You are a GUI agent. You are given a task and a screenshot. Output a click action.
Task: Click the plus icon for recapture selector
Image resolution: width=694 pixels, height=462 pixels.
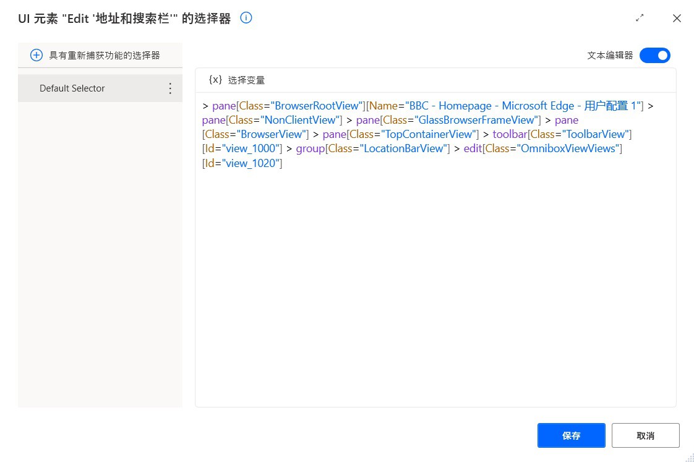coord(36,55)
